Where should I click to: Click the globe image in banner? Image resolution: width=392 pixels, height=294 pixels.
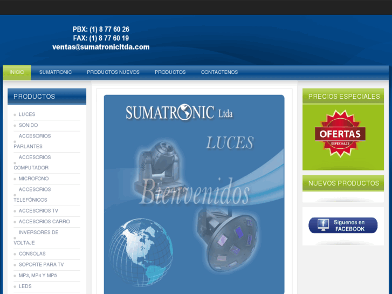click(x=141, y=252)
